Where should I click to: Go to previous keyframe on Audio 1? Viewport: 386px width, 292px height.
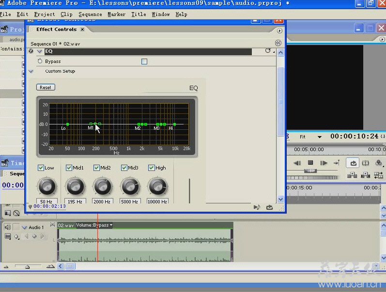pyautogui.click(x=26, y=236)
